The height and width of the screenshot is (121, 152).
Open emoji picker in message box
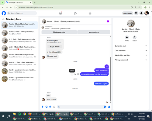(105, 107)
